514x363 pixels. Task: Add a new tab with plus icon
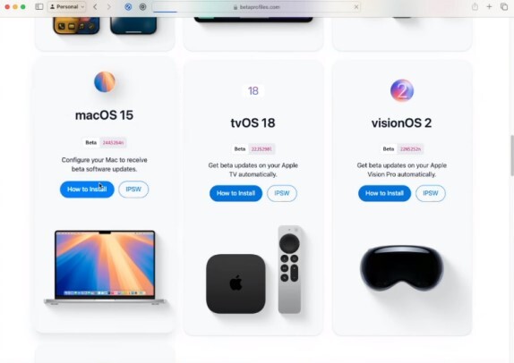coord(489,6)
